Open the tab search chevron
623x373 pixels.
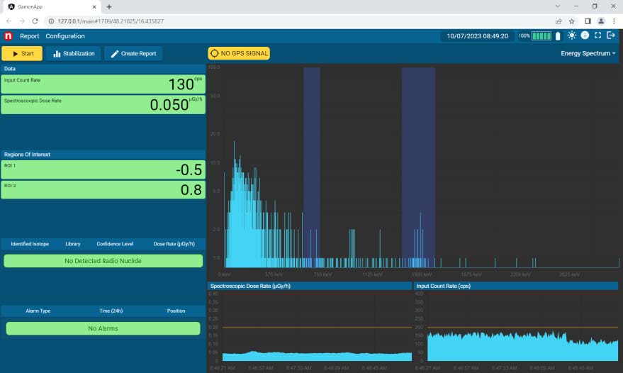tap(558, 6)
